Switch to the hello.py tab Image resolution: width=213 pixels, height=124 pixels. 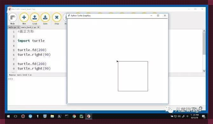tap(12, 27)
